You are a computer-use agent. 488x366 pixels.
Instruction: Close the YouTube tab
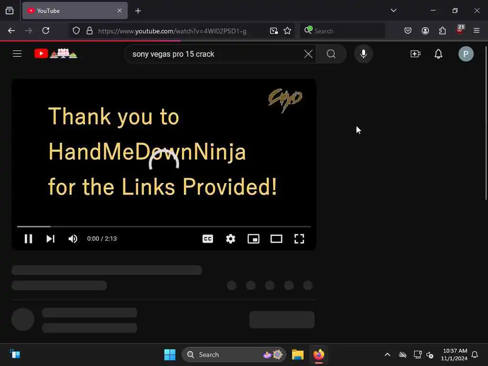(120, 10)
